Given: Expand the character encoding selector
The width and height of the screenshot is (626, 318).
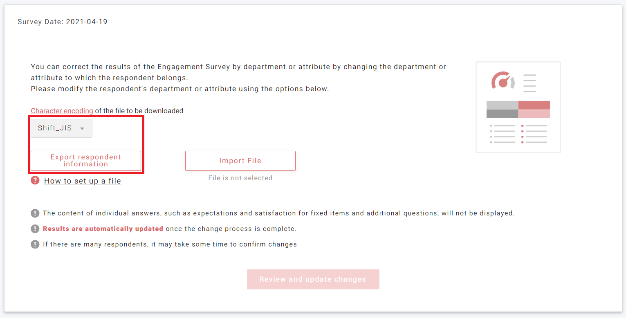Looking at the screenshot, I should click(x=61, y=128).
